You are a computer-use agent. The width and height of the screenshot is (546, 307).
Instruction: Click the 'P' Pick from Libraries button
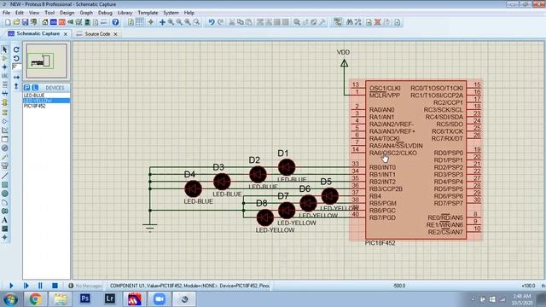(x=27, y=87)
